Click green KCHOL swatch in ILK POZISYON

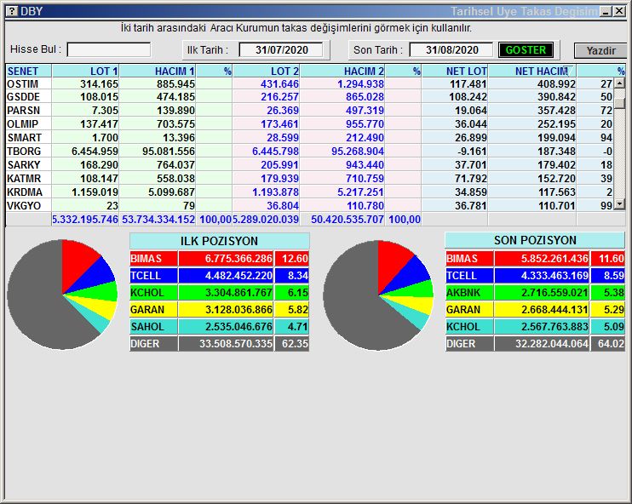click(x=153, y=293)
